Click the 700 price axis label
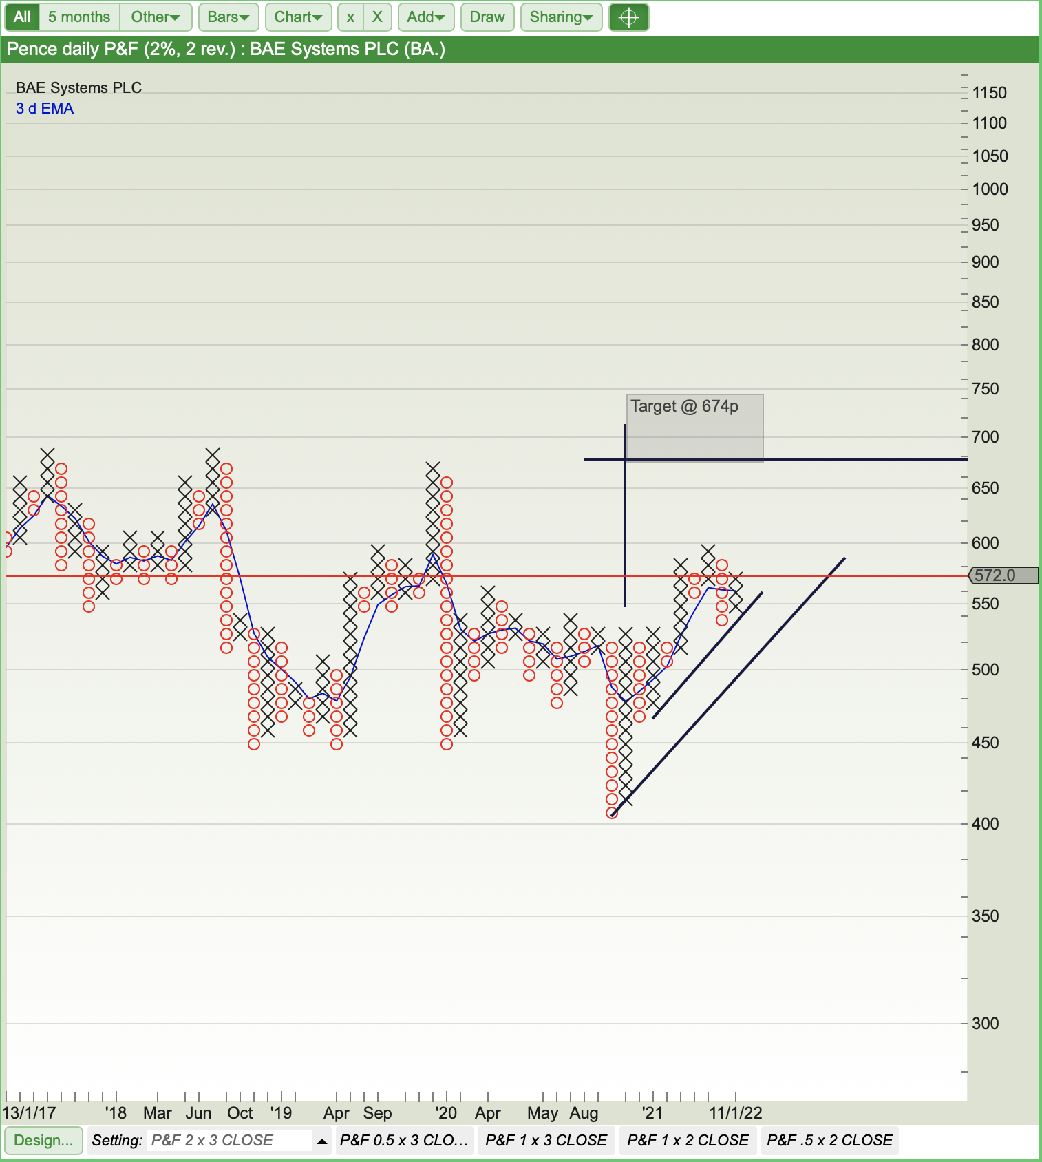Viewport: 1042px width, 1162px height. pos(985,437)
